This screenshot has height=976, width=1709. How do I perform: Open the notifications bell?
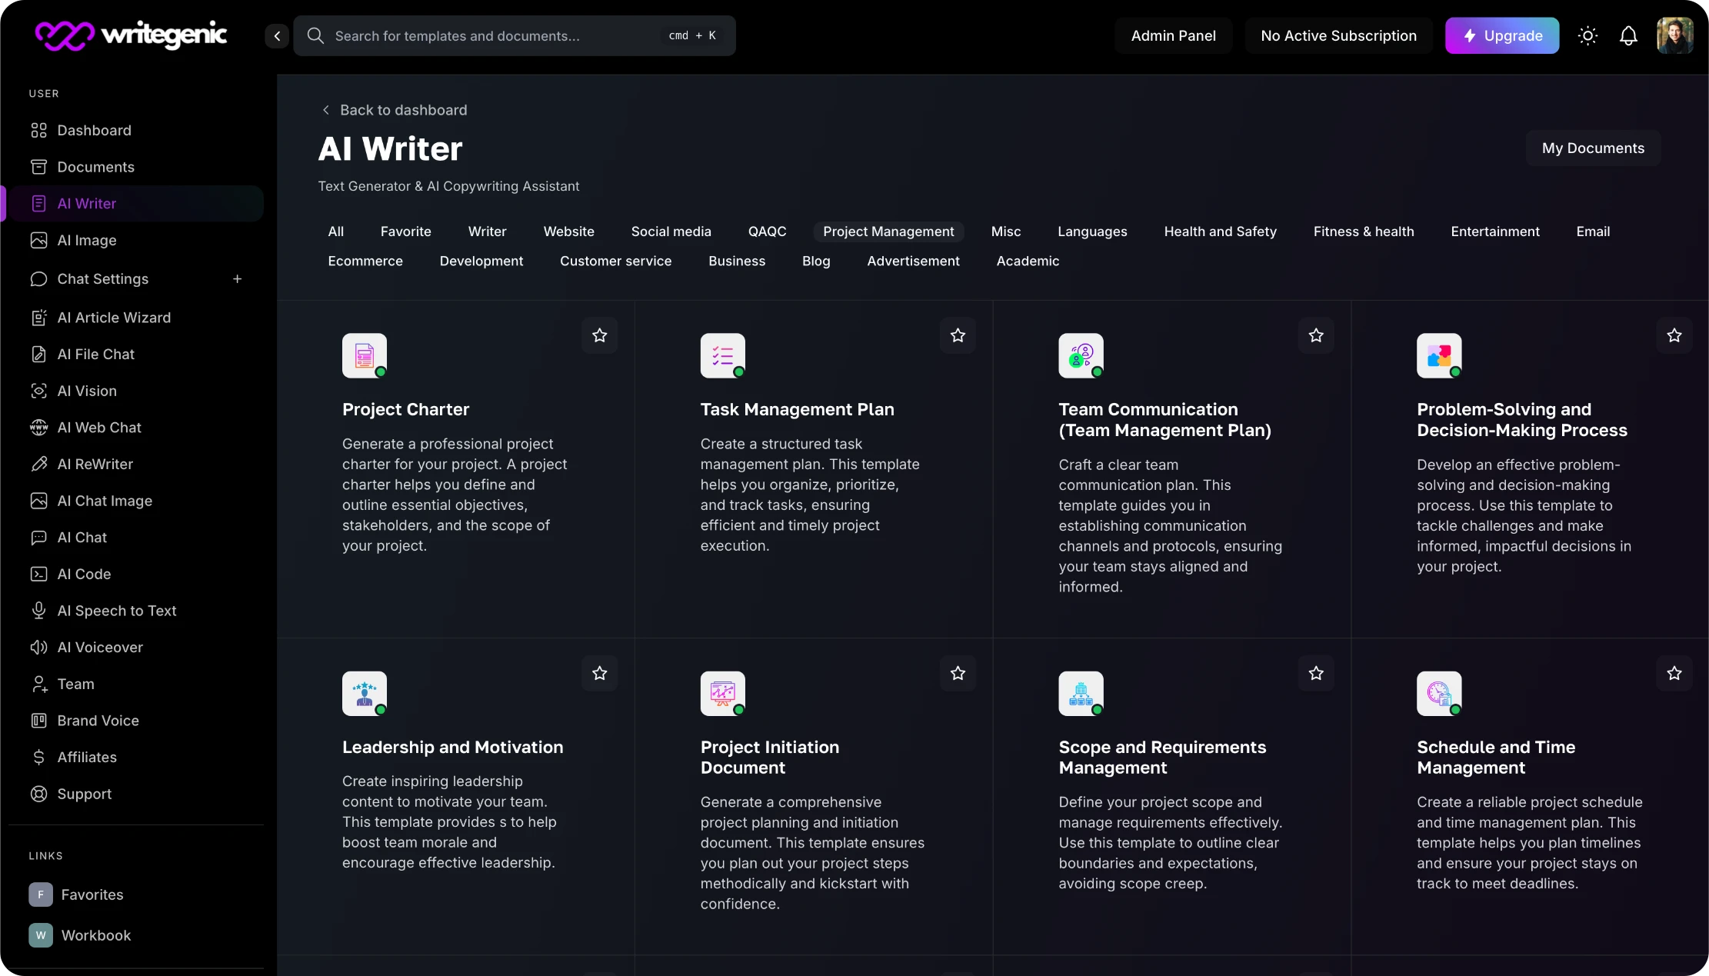1628,35
